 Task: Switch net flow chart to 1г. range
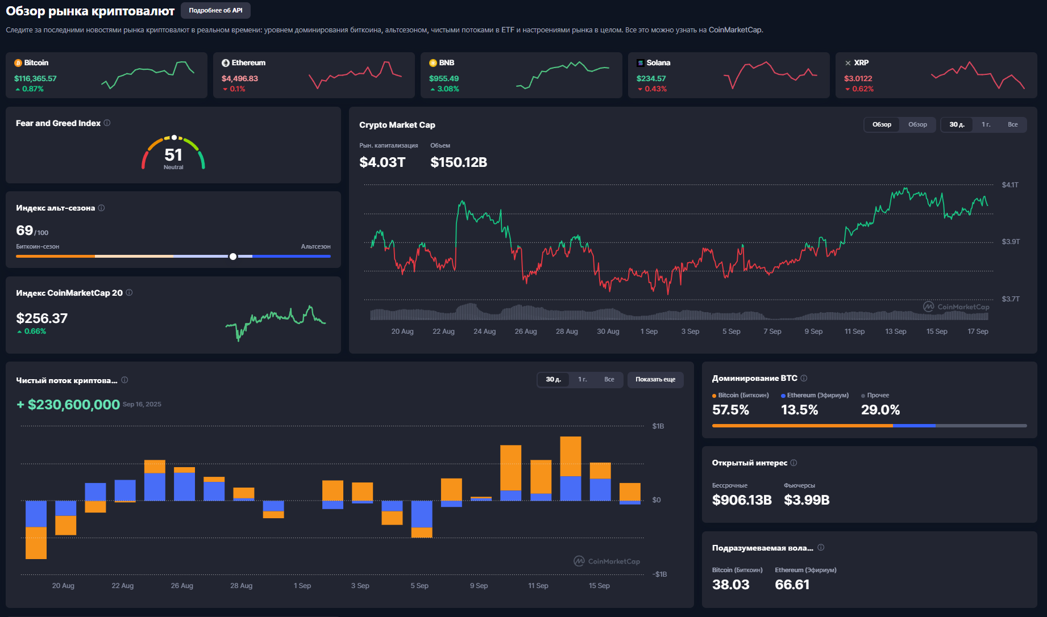coord(582,379)
